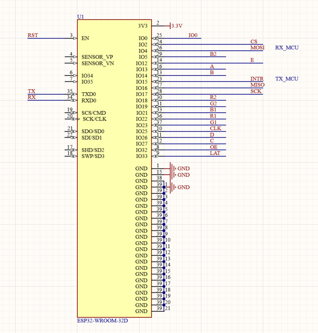
Task: Click the LAT net label
Action: 215,153
